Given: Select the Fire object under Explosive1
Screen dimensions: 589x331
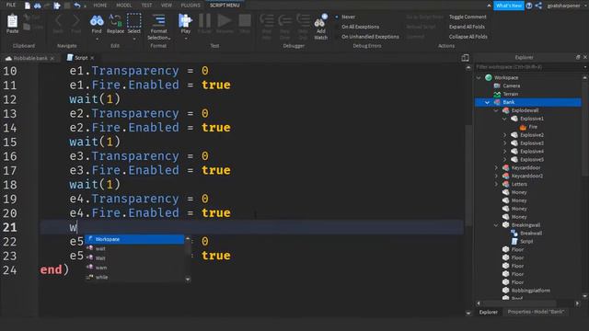Looking at the screenshot, I should coord(533,127).
